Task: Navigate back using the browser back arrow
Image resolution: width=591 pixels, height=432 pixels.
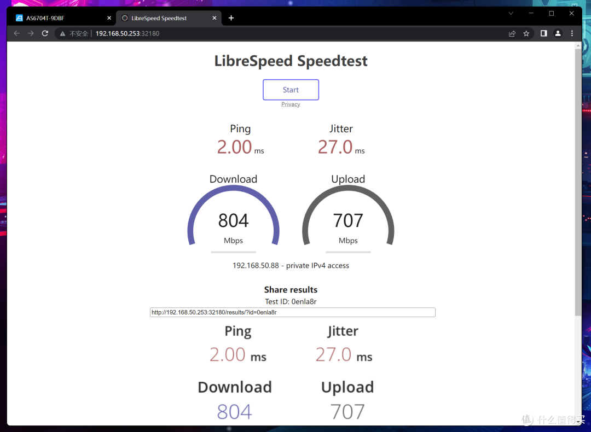Action: click(16, 33)
